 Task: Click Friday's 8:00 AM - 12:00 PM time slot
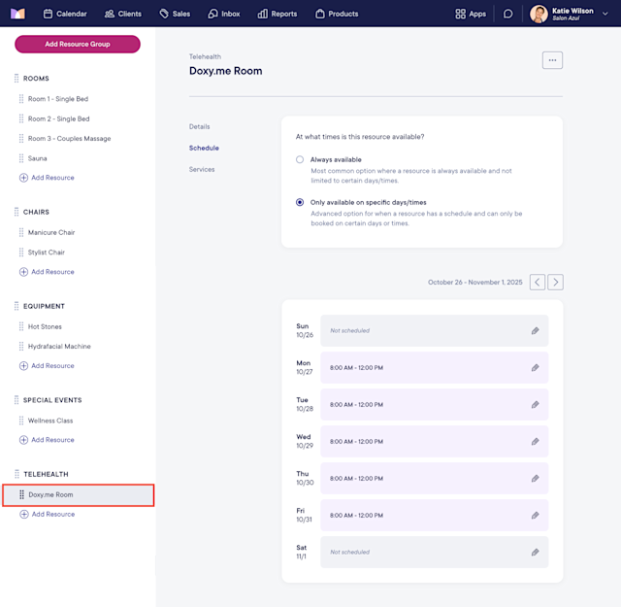[434, 515]
